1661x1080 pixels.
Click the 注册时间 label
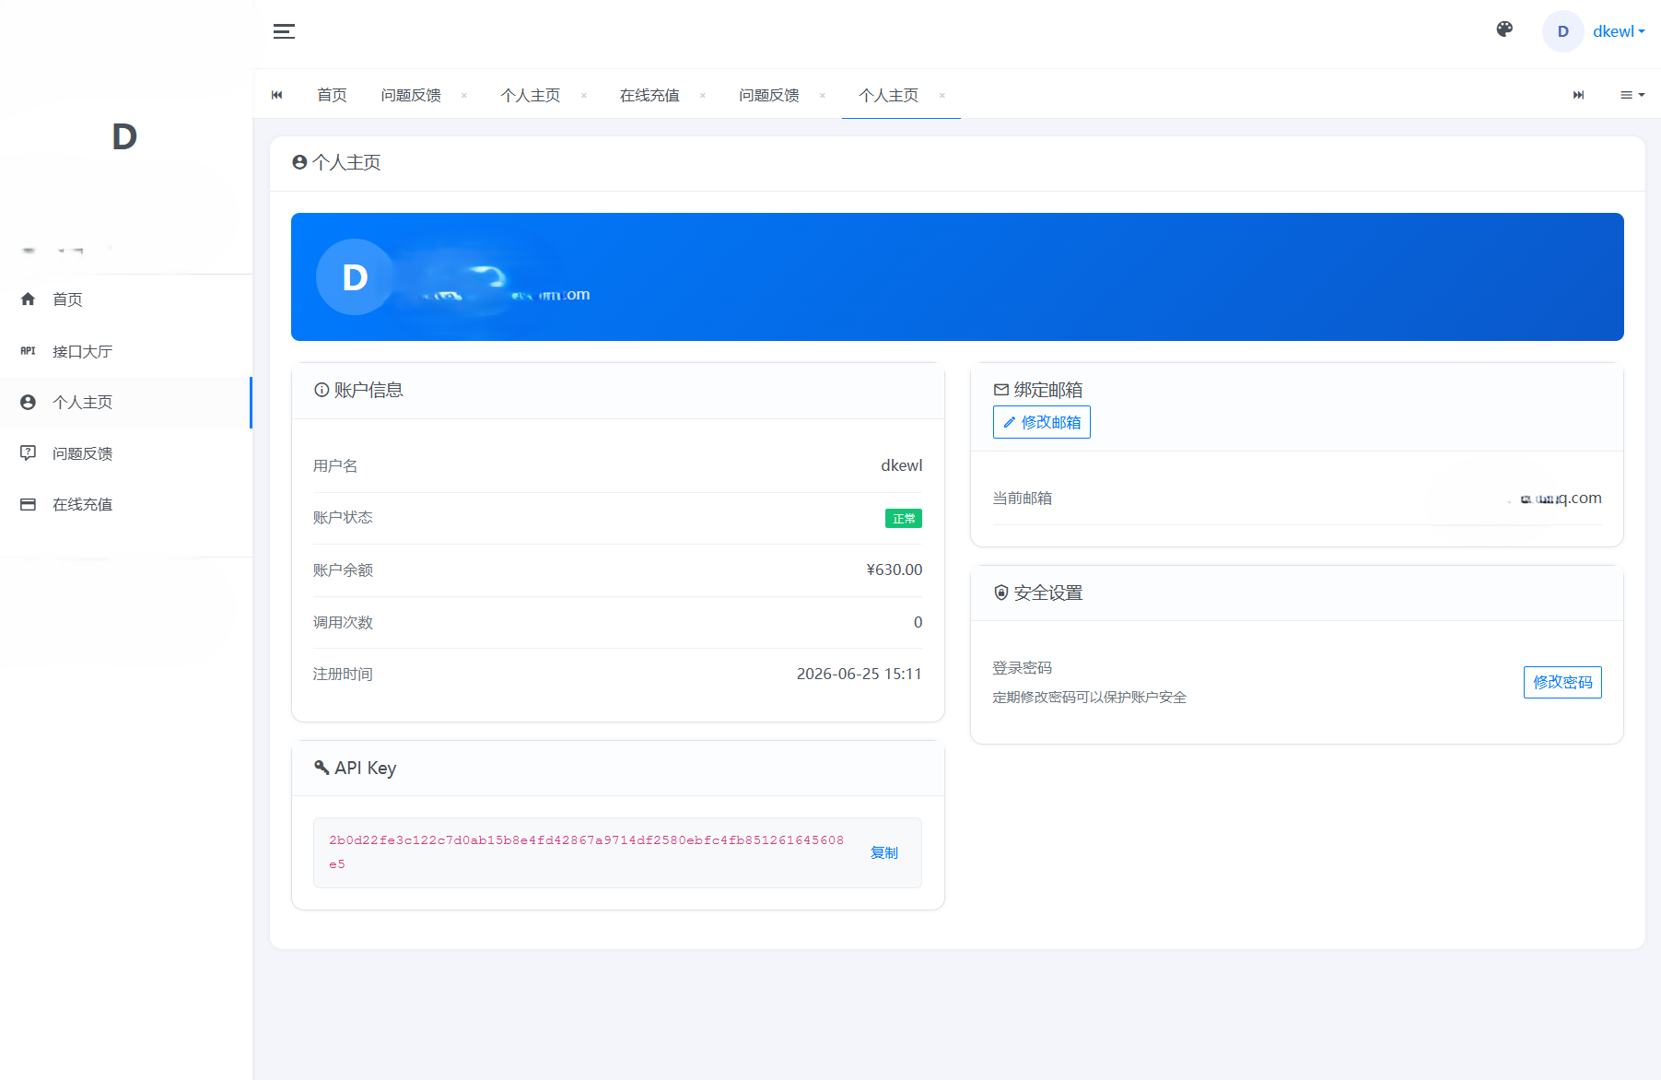click(343, 674)
